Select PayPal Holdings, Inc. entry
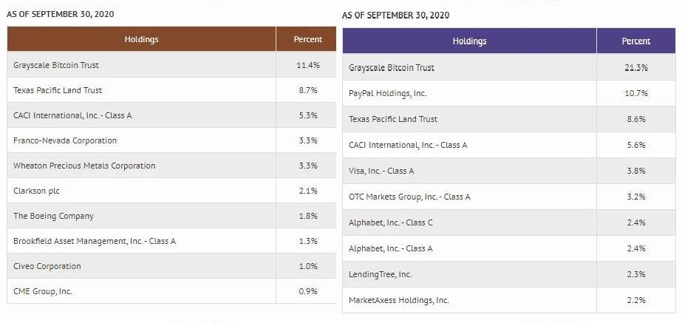This screenshot has width=682, height=323. click(388, 93)
